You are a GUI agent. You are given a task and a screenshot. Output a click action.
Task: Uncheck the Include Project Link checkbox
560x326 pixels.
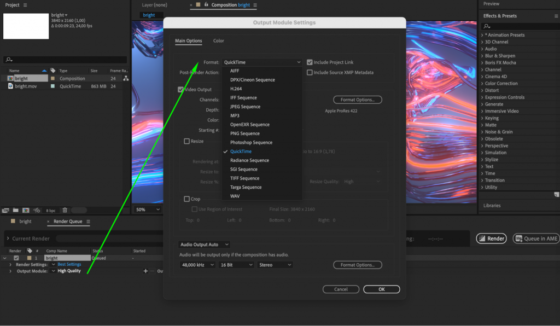309,62
